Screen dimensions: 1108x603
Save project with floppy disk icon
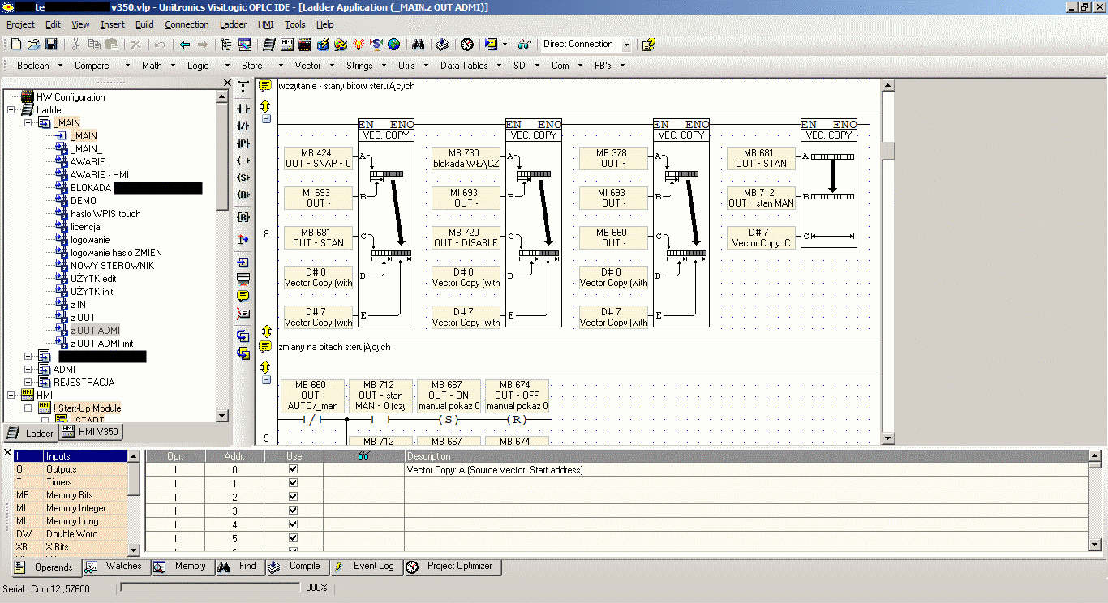[50, 45]
